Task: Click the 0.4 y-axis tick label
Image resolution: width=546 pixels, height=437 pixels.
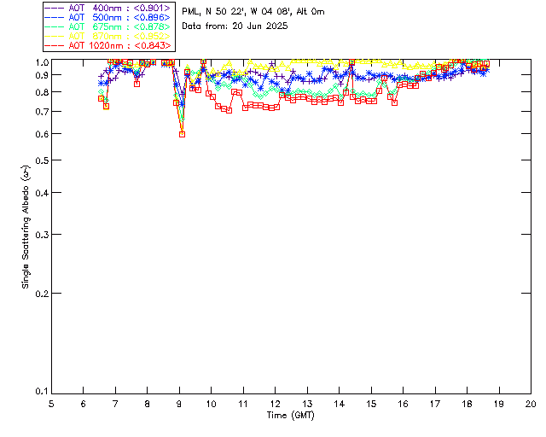Action: click(42, 193)
